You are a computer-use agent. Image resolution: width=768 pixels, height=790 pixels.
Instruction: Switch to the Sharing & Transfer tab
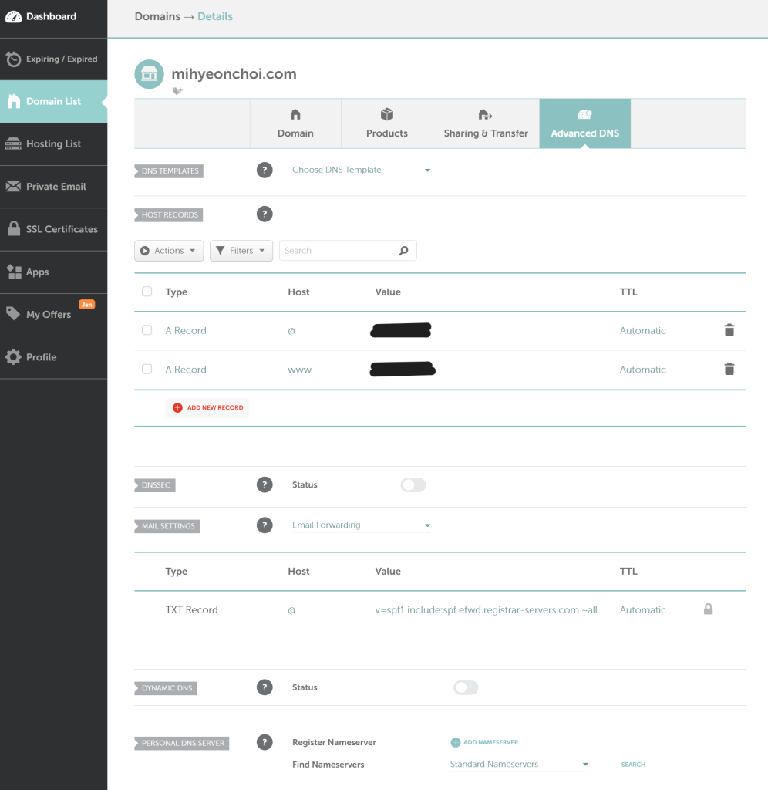pyautogui.click(x=486, y=123)
